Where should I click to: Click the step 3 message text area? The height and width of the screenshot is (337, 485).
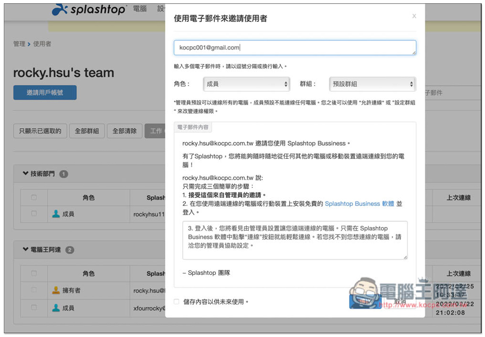(294, 240)
